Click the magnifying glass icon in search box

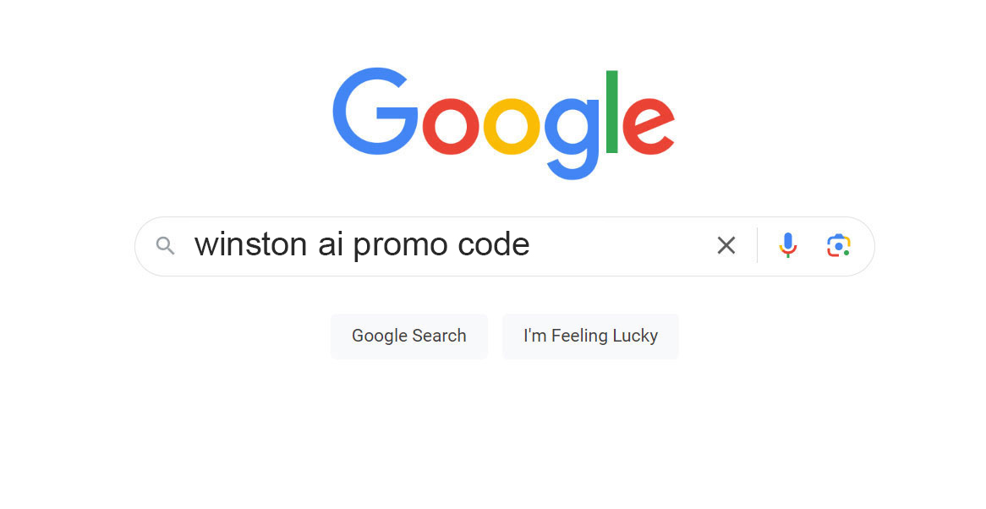(166, 246)
